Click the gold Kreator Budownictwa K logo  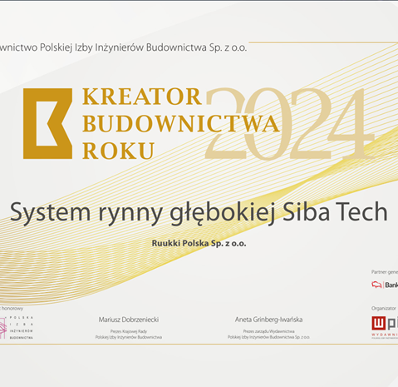(x=47, y=124)
